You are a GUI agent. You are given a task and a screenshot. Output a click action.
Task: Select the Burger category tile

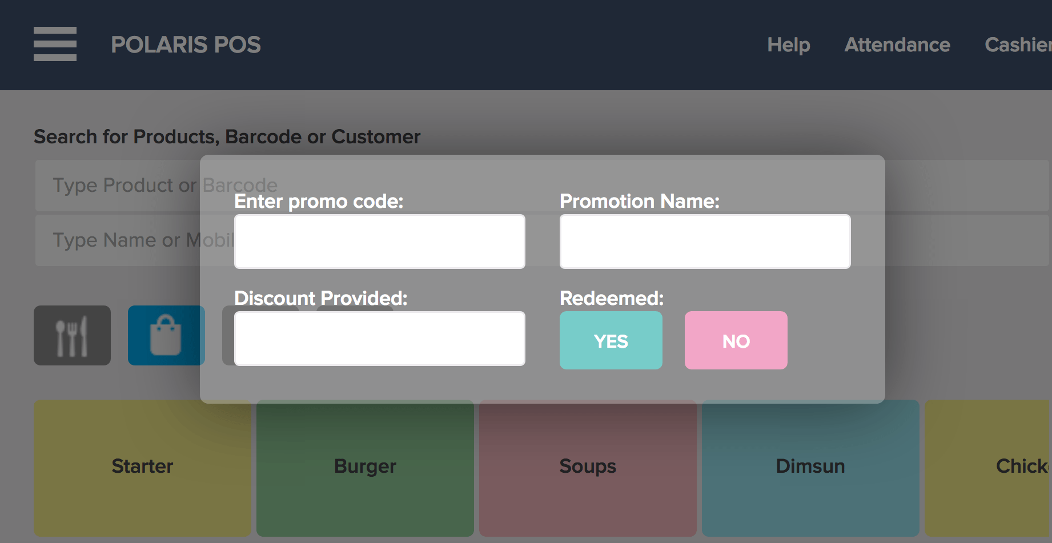coord(364,466)
